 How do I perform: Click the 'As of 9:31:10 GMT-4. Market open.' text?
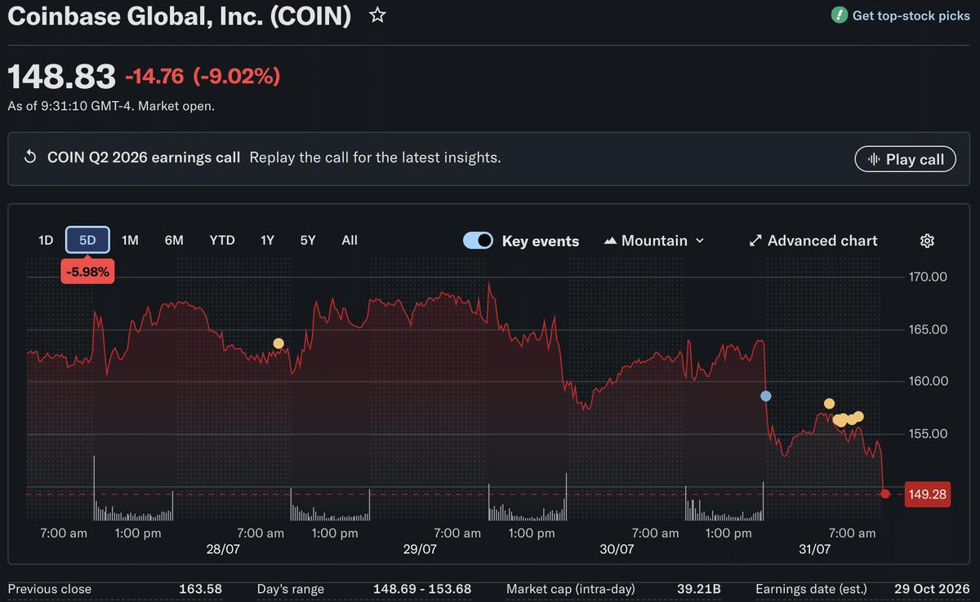pyautogui.click(x=111, y=106)
